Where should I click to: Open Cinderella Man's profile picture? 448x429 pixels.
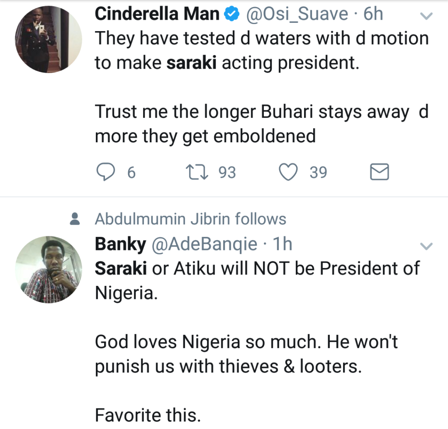49,39
